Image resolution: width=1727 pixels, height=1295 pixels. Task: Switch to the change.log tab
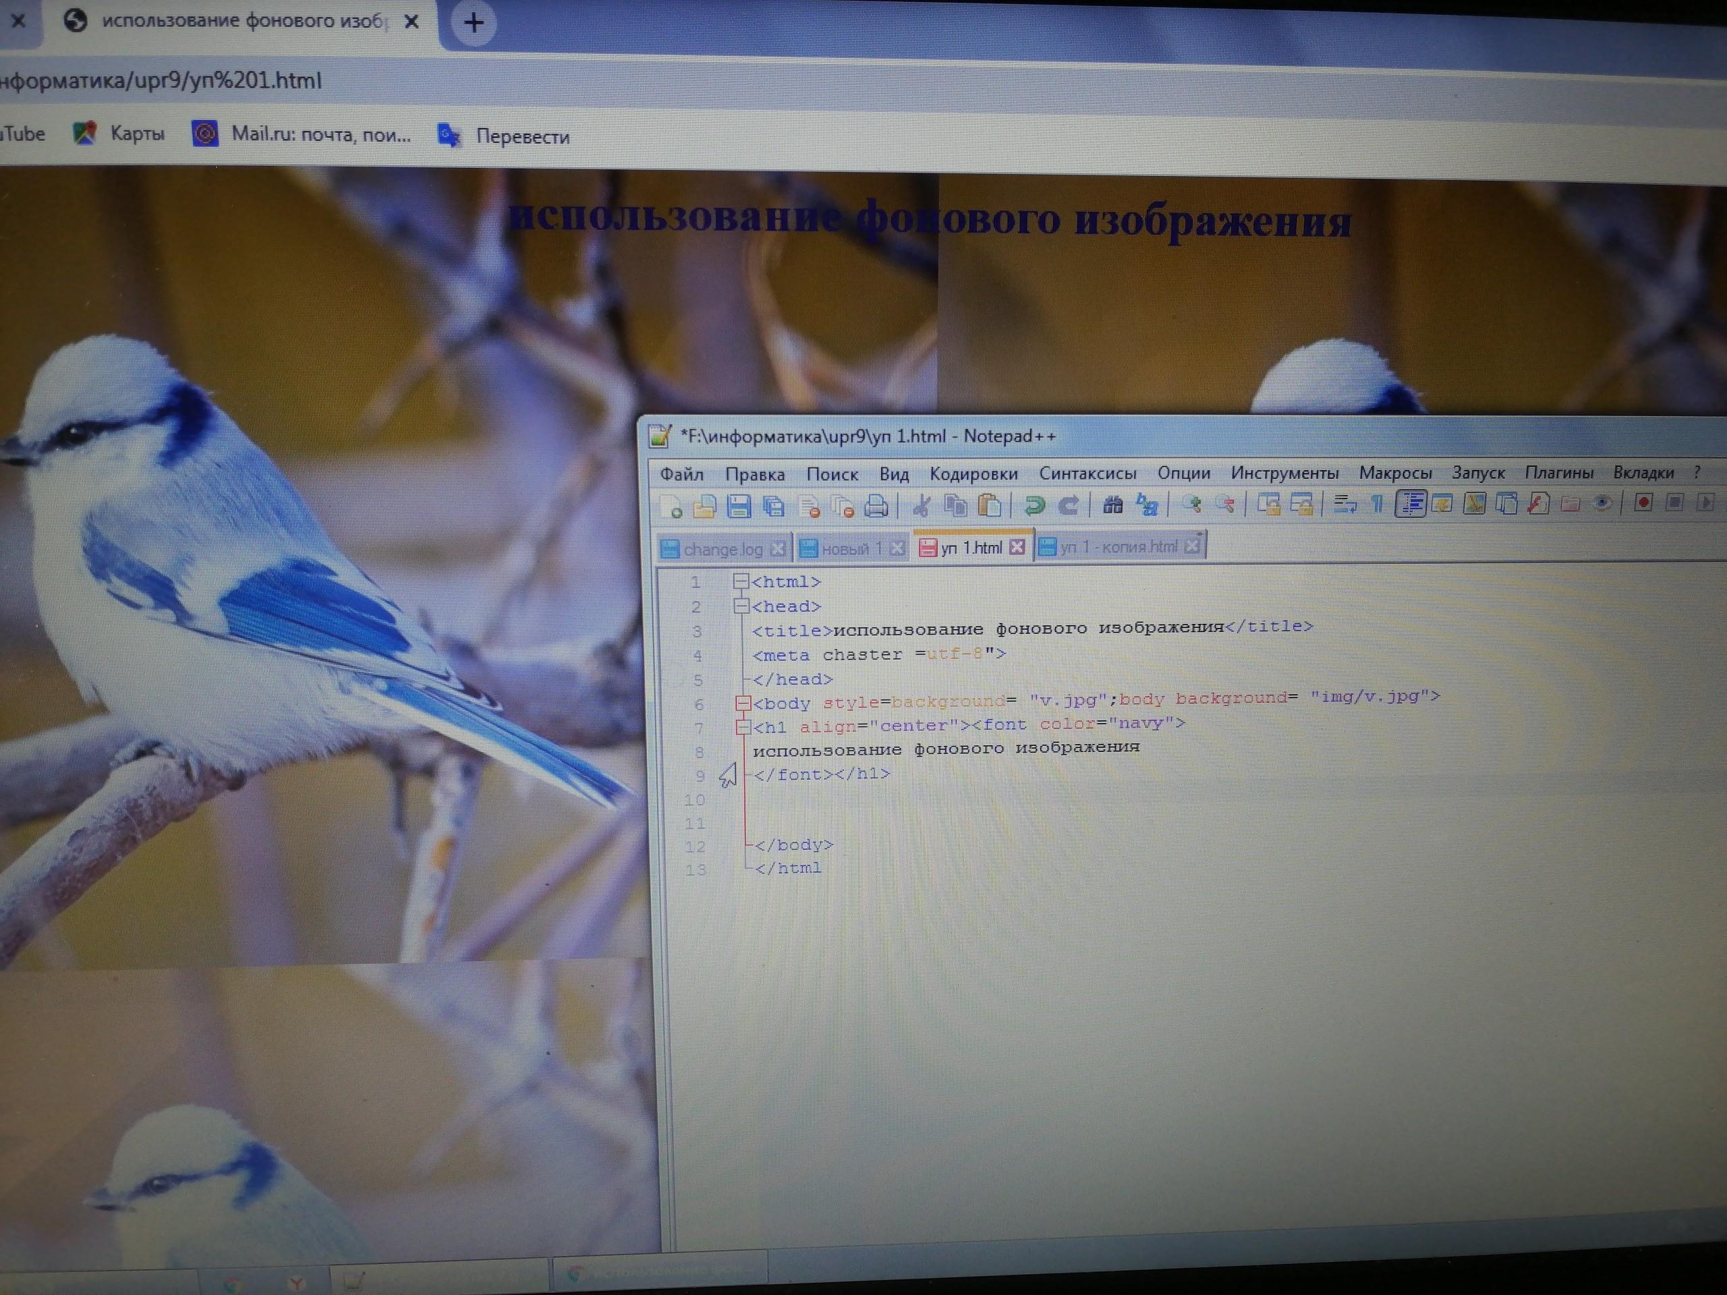pyautogui.click(x=721, y=549)
